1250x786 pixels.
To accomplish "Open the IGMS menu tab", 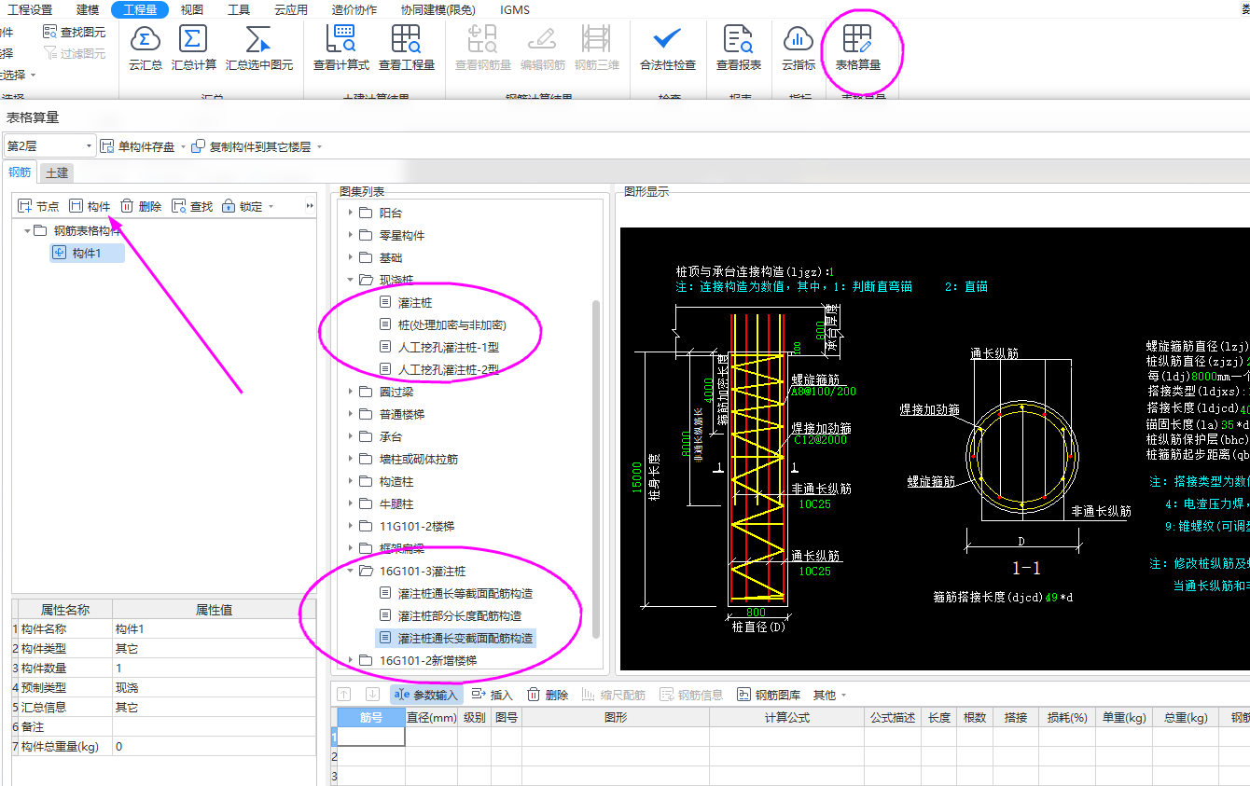I will (x=515, y=9).
